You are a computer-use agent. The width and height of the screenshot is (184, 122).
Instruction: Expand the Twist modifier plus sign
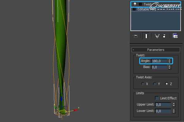(x=140, y=4)
